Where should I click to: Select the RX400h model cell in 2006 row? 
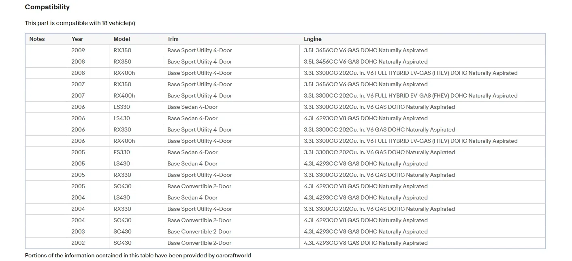pos(136,141)
